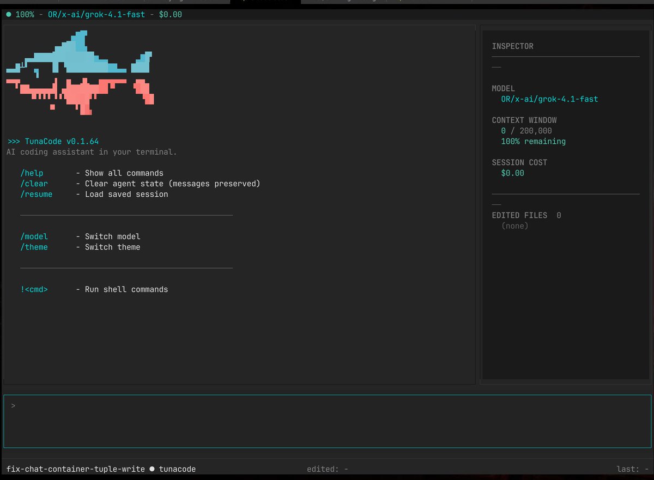
Task: Click 'Load saved session' description
Action: pyautogui.click(x=126, y=194)
